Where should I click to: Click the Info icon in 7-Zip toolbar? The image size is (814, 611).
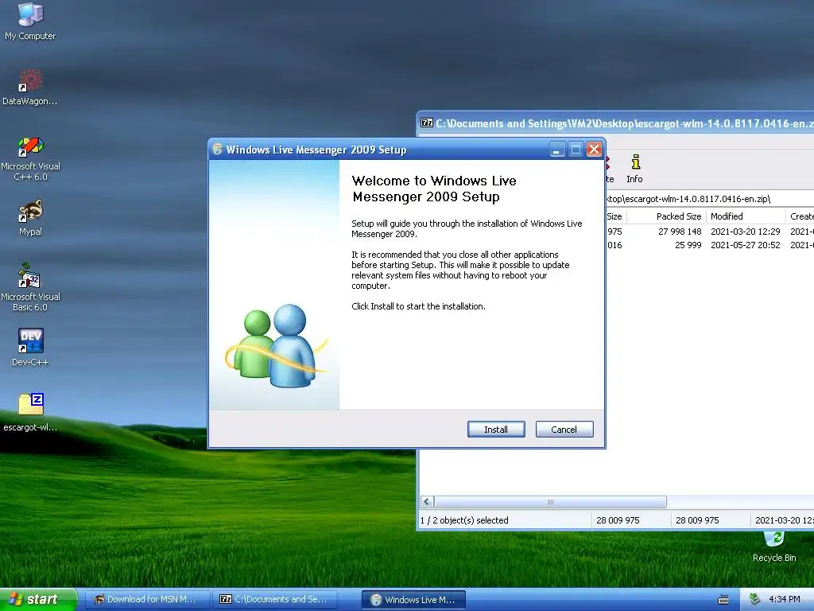pyautogui.click(x=634, y=169)
